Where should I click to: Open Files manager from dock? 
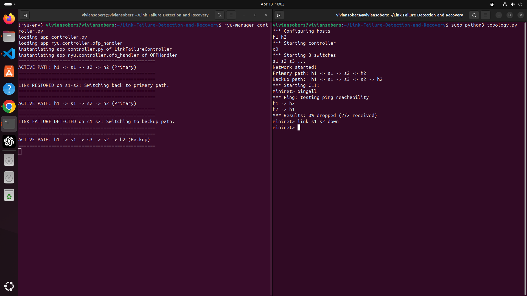pyautogui.click(x=9, y=36)
